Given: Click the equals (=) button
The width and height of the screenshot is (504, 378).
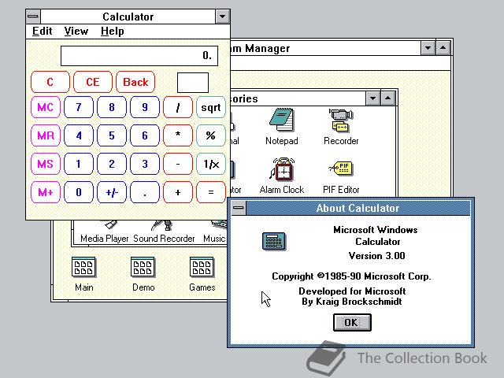Looking at the screenshot, I should click(x=211, y=192).
